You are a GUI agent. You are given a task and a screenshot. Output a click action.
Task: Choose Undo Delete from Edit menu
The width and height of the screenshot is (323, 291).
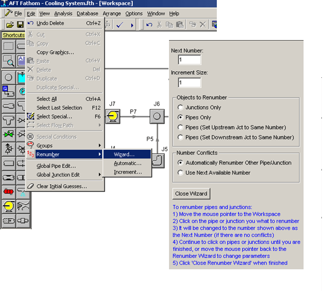[64, 23]
